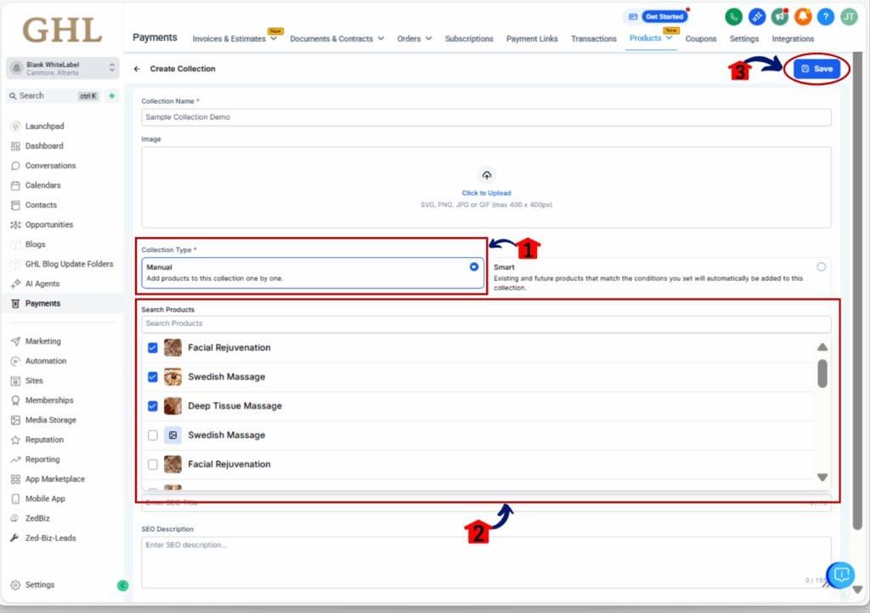Open the Subscriptions tab
This screenshot has height=613, width=870.
tap(469, 38)
